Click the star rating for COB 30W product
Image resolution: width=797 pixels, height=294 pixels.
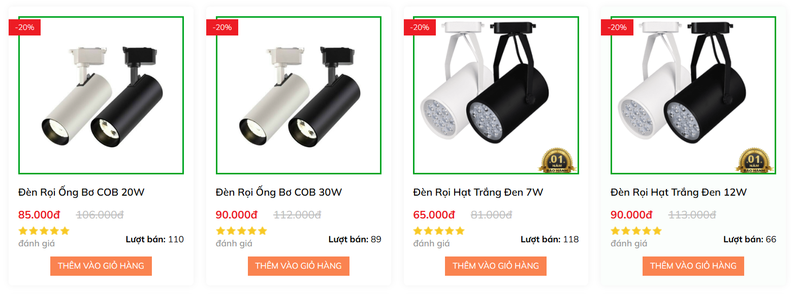pos(241,231)
